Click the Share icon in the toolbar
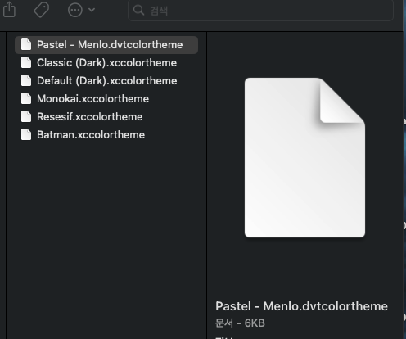406x339 pixels. [9, 9]
